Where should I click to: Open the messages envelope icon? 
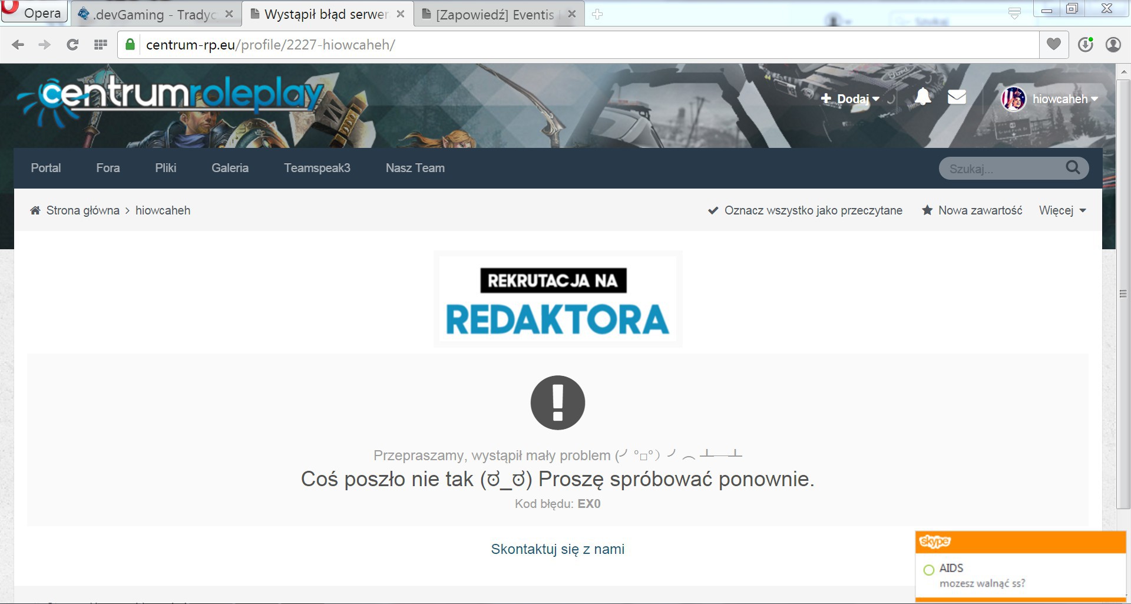point(957,97)
